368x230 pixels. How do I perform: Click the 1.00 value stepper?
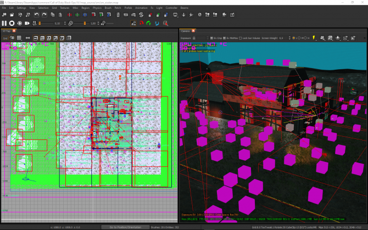click(98, 23)
